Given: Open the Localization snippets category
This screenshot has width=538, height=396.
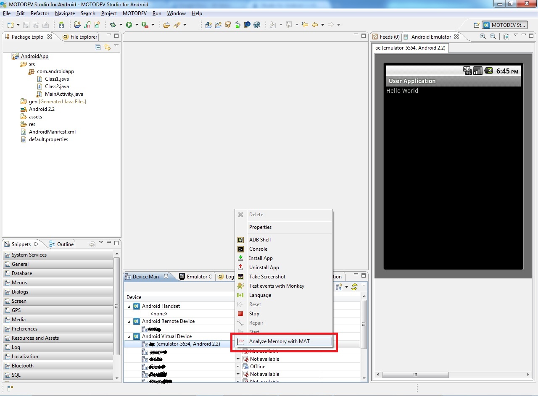Looking at the screenshot, I should [58, 357].
